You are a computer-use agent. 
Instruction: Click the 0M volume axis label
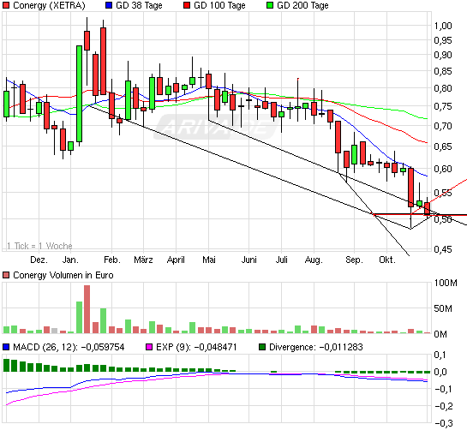[x=440, y=334]
